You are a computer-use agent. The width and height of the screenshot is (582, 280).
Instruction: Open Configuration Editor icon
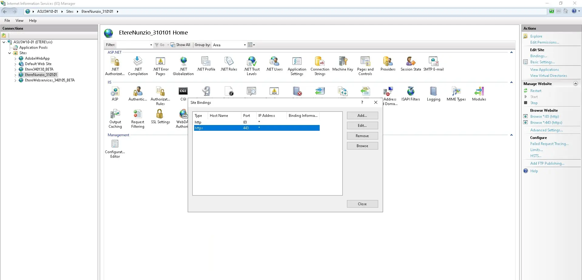(x=115, y=149)
